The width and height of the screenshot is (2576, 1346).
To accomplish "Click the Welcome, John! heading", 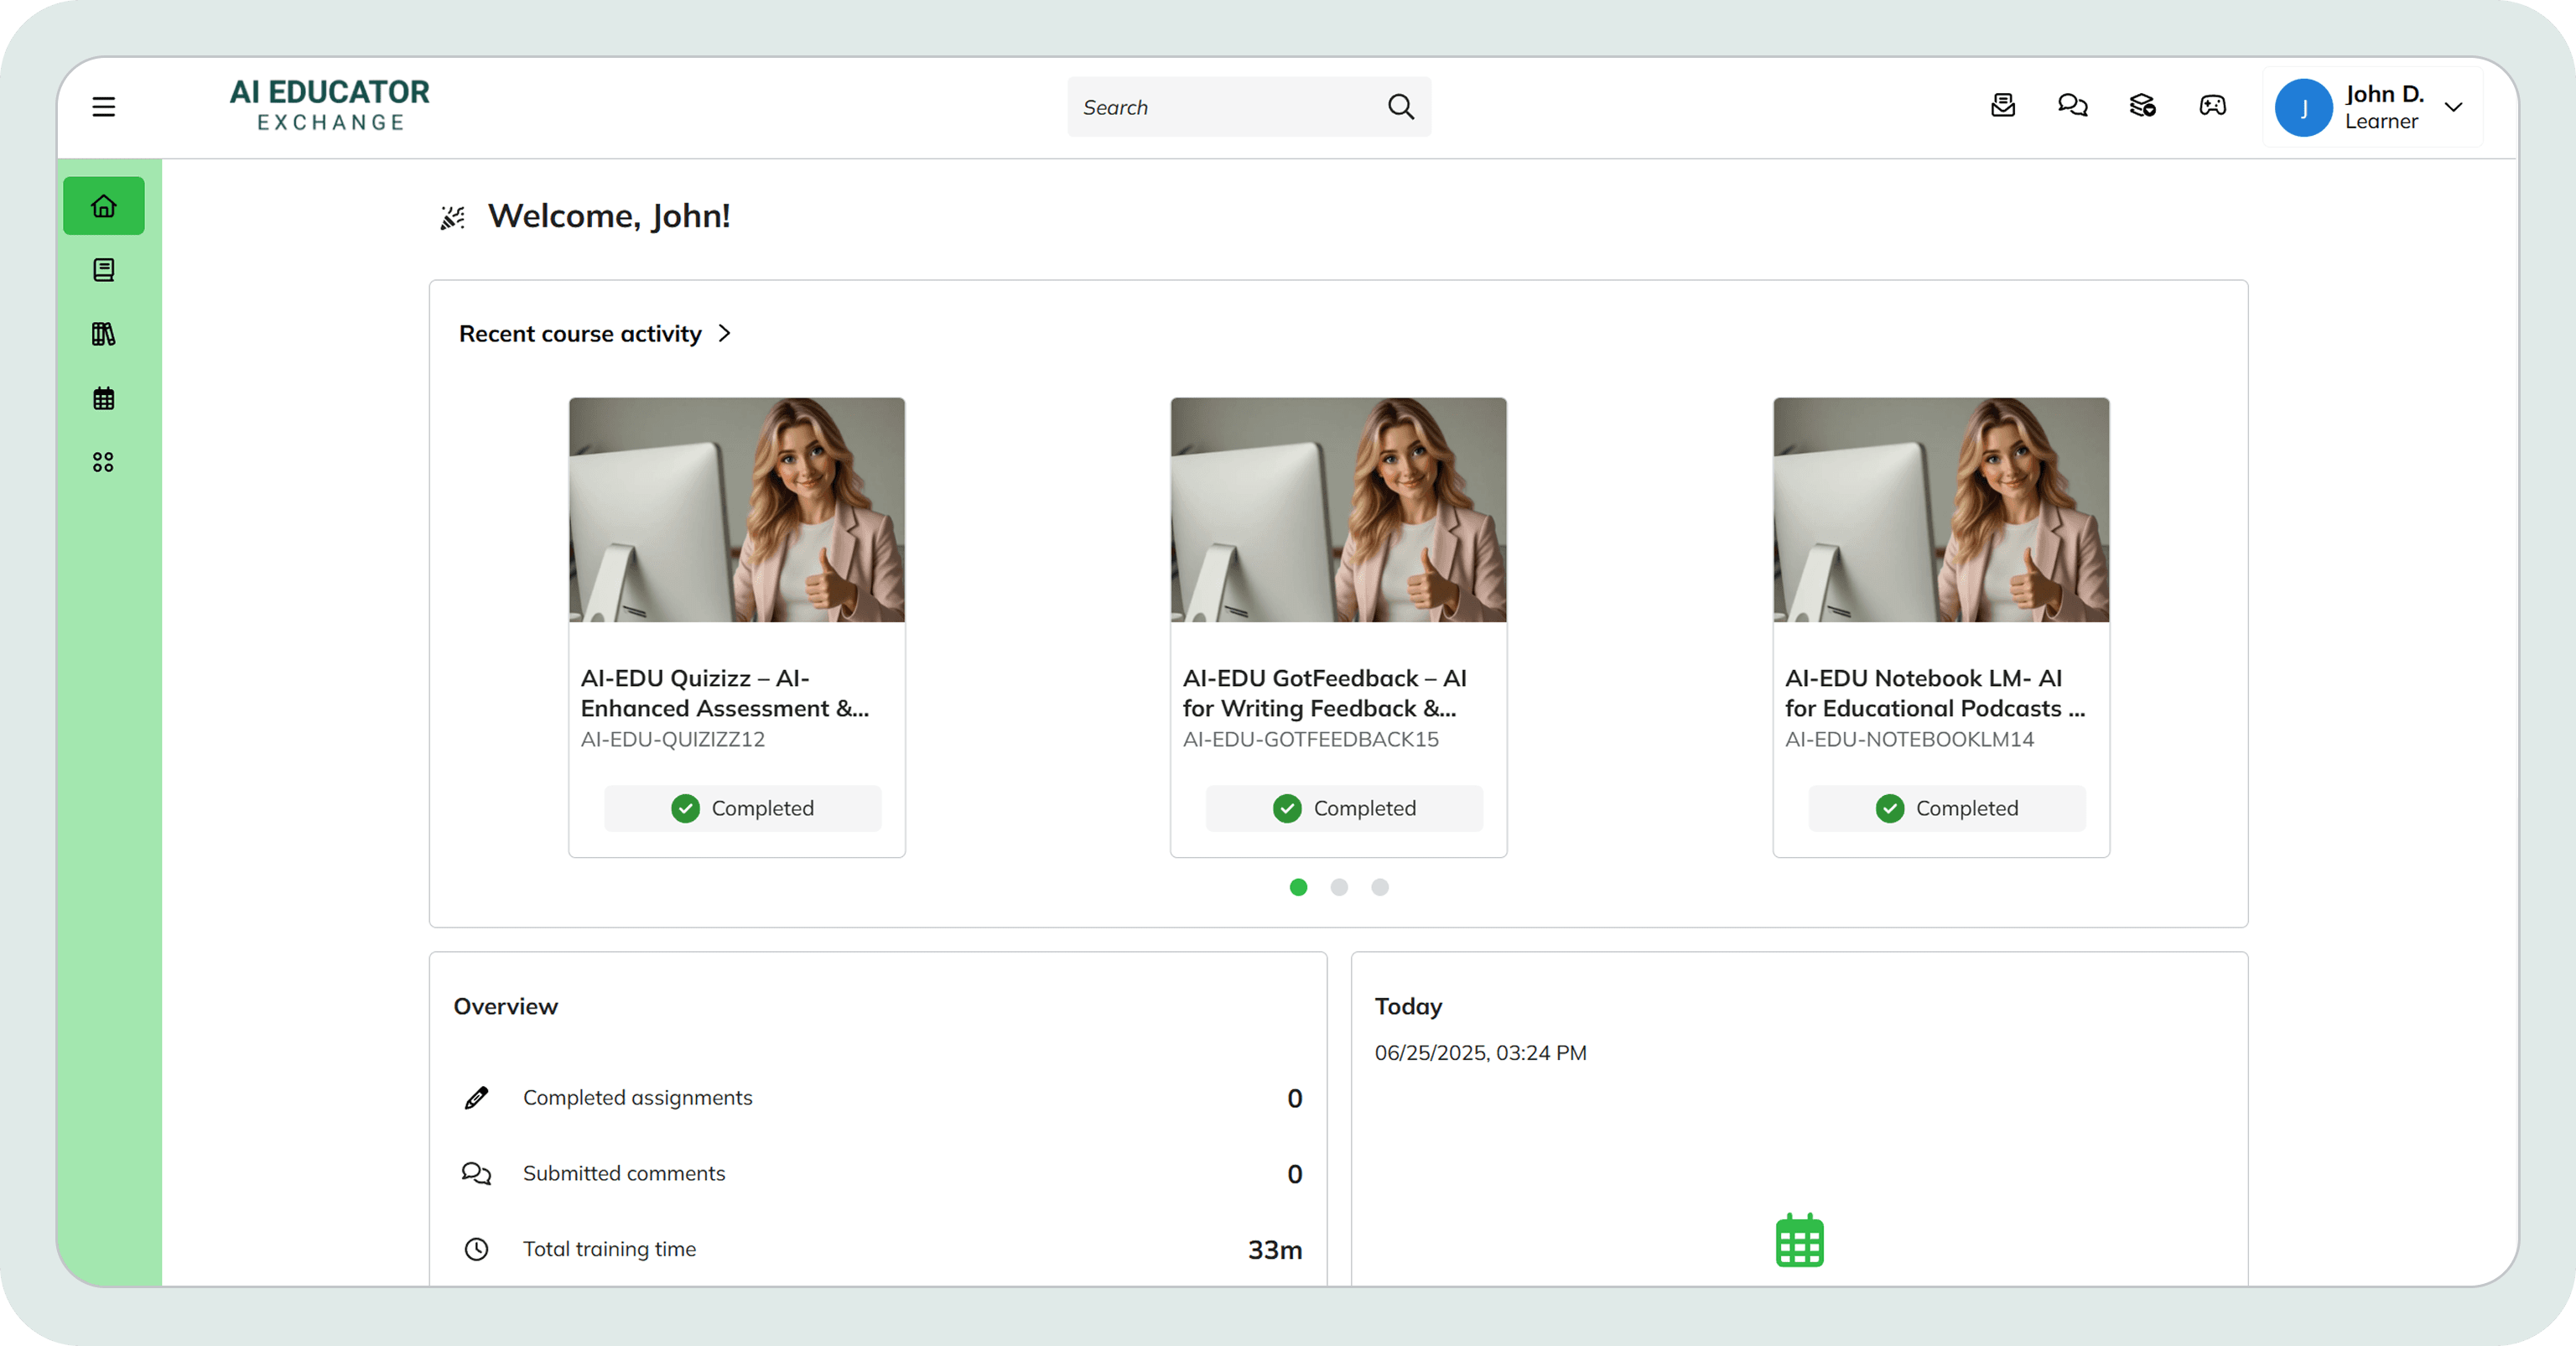I will click(x=609, y=217).
